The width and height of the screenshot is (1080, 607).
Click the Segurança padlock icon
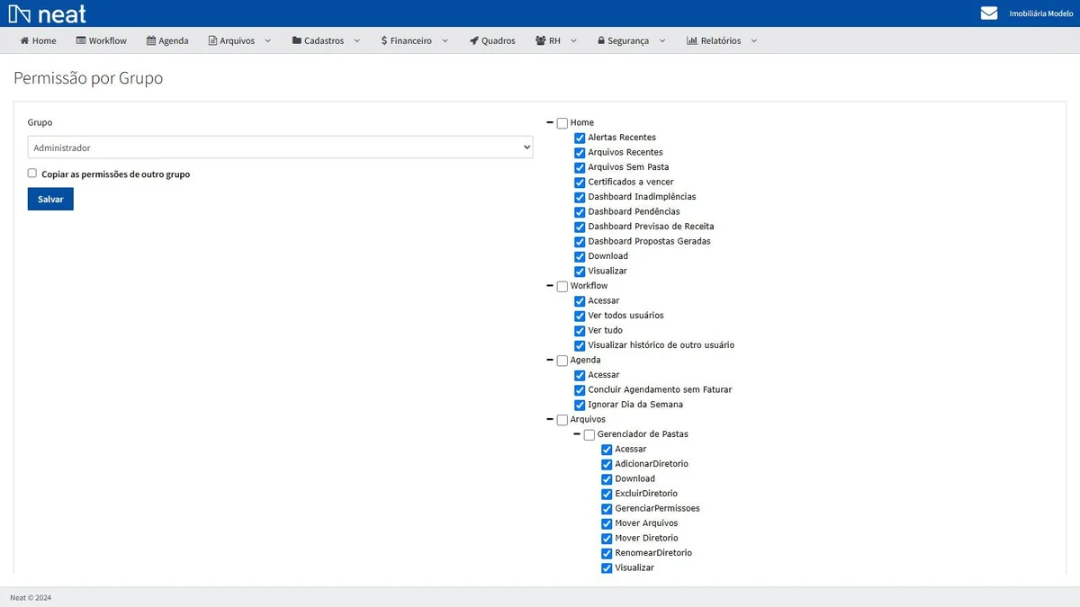pyautogui.click(x=601, y=40)
